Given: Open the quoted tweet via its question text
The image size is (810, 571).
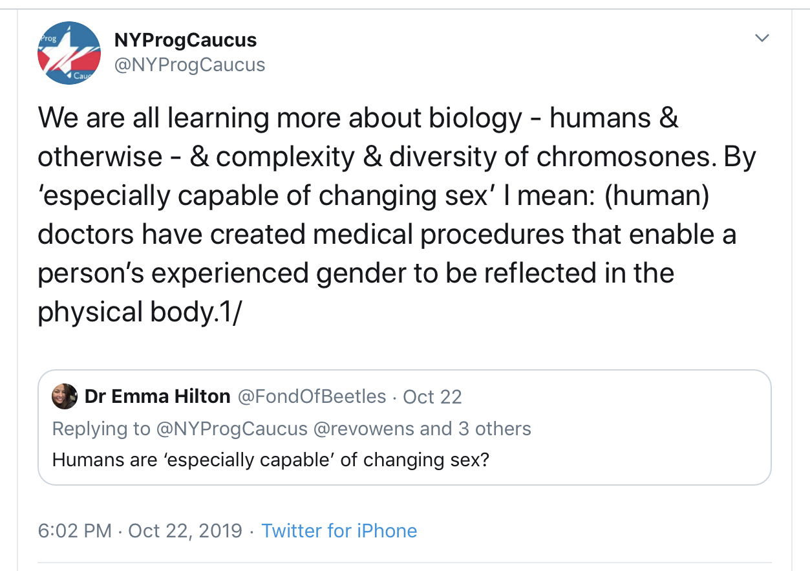Looking at the screenshot, I should tap(270, 460).
